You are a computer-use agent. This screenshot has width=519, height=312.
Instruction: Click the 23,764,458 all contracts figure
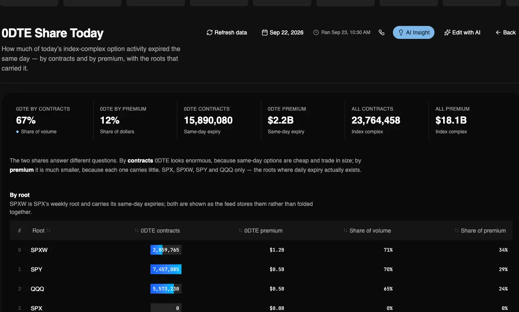376,120
